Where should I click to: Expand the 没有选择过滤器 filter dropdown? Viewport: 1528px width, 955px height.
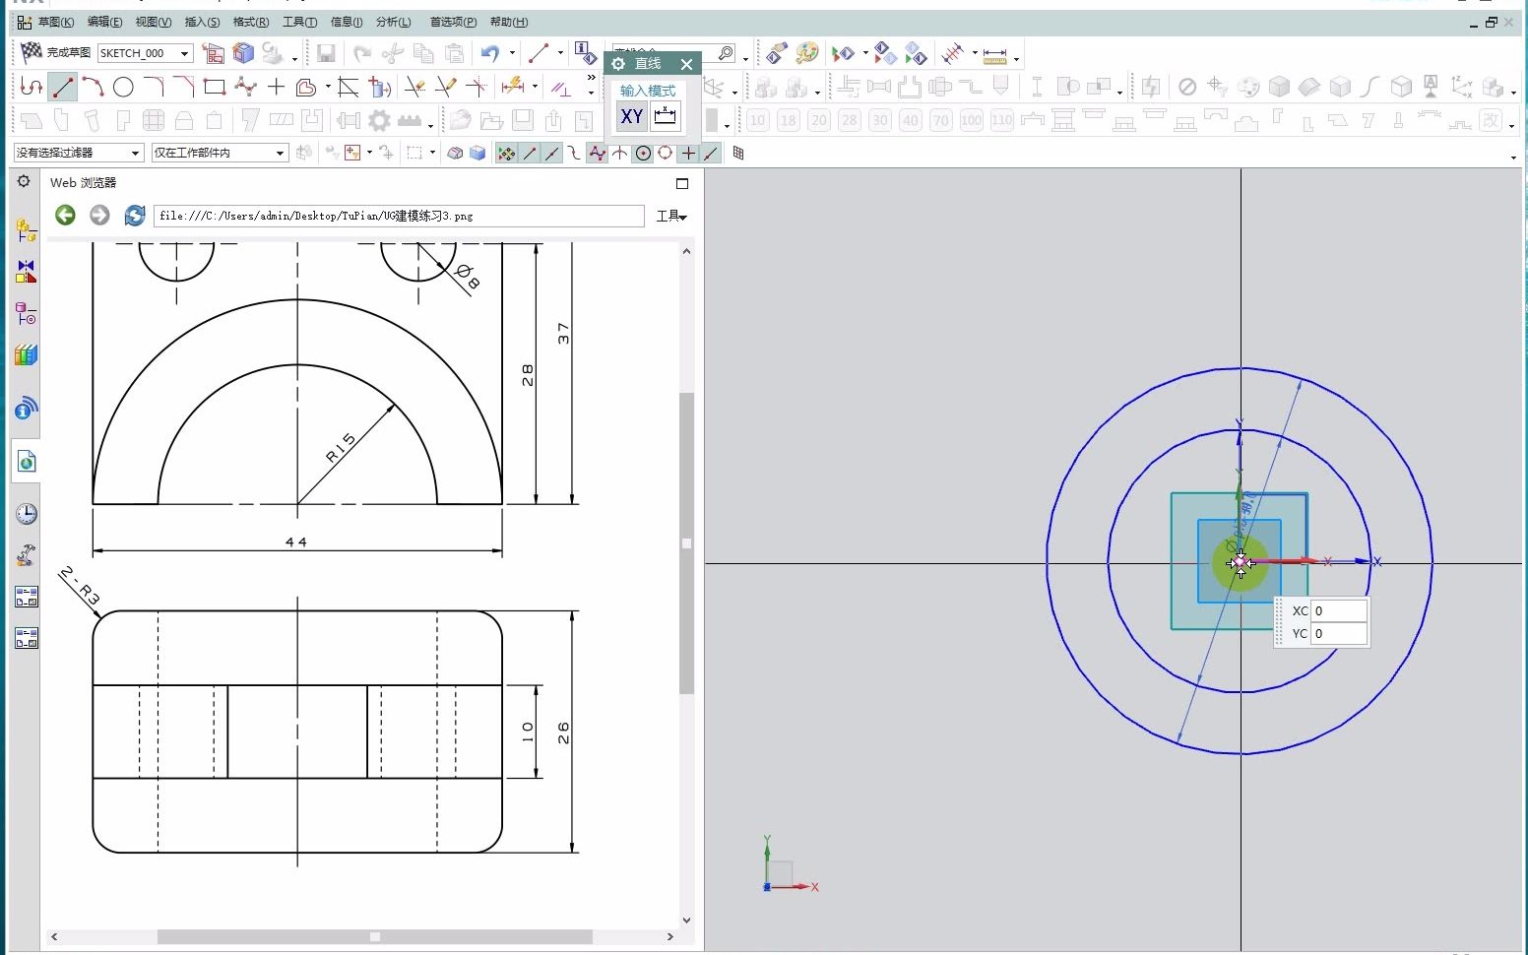coord(135,154)
